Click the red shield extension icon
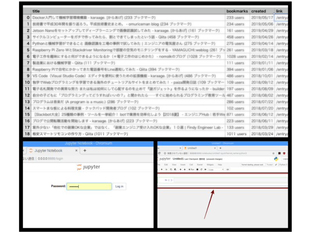This screenshot has height=235, width=313. tap(284, 153)
